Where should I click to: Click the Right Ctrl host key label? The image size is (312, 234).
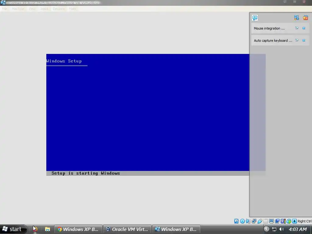pyautogui.click(x=304, y=221)
